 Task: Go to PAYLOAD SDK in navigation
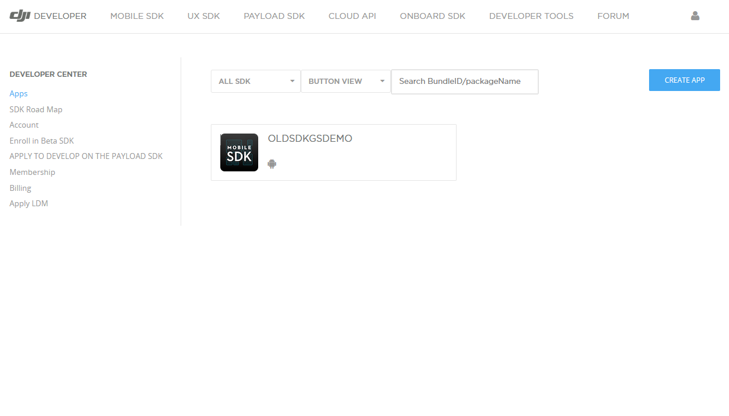274,16
